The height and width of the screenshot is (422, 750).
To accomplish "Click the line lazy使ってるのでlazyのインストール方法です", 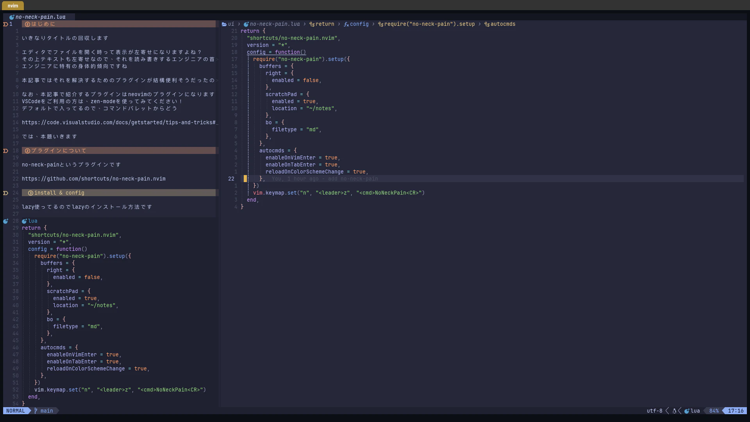I will click(87, 207).
